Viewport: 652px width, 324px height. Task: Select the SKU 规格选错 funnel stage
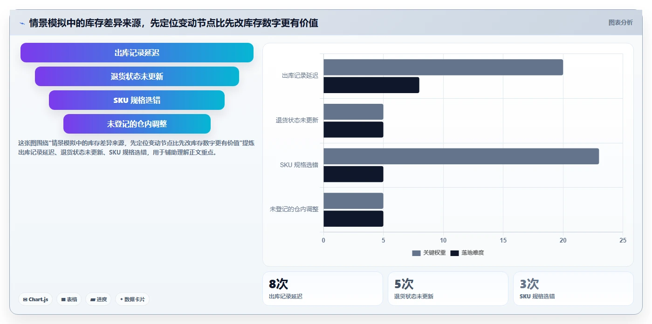pyautogui.click(x=137, y=100)
